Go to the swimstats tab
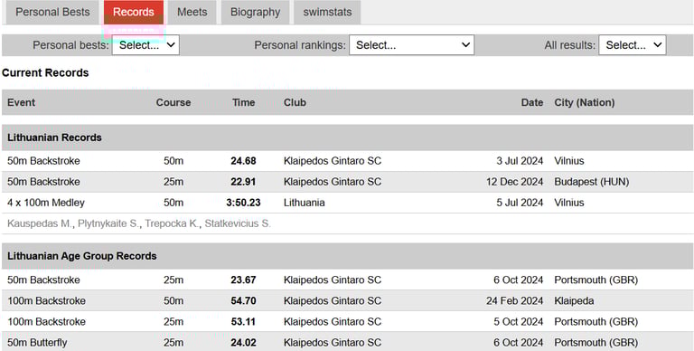Screen dimensions: 694x351 point(327,12)
